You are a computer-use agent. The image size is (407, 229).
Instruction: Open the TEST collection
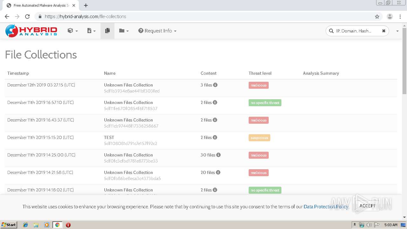tap(109, 137)
